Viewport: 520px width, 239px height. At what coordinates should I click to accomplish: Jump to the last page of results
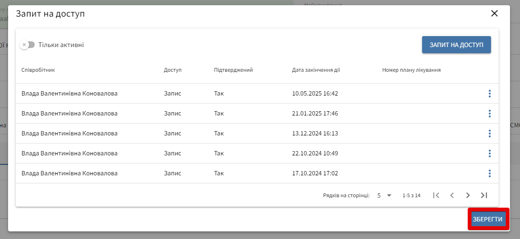tap(484, 195)
